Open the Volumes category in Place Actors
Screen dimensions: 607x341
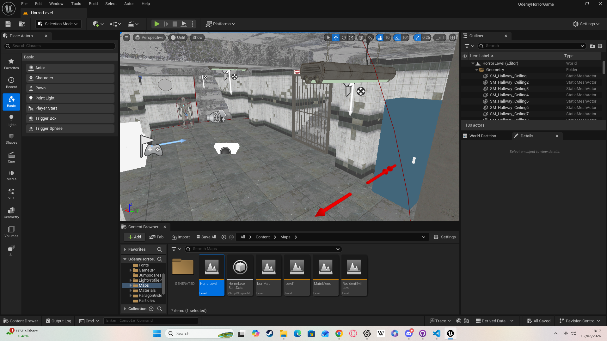tap(11, 232)
